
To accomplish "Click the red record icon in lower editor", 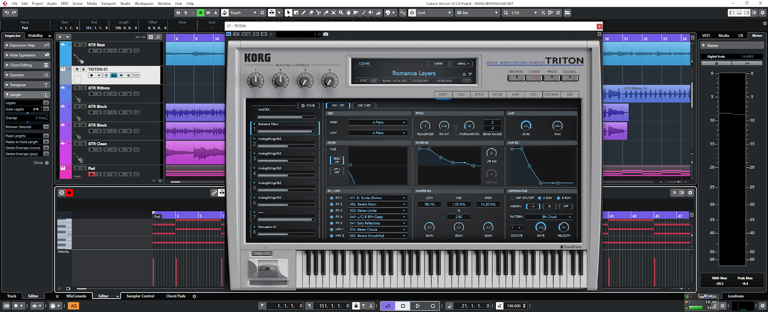I will [69, 192].
